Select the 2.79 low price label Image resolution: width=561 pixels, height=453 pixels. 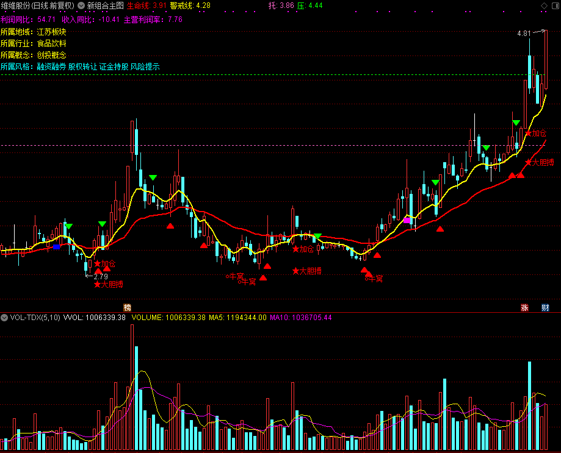(x=101, y=277)
